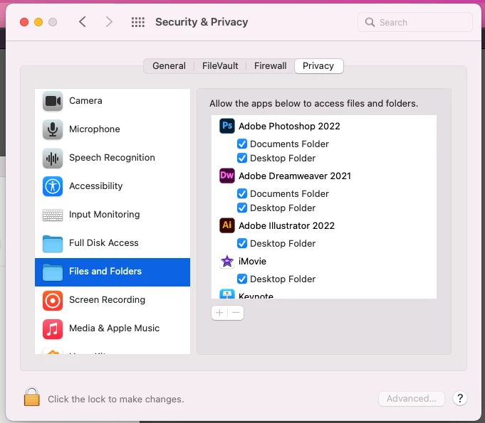Toggle Photoshop Desktop Folder checkbox

pyautogui.click(x=242, y=158)
